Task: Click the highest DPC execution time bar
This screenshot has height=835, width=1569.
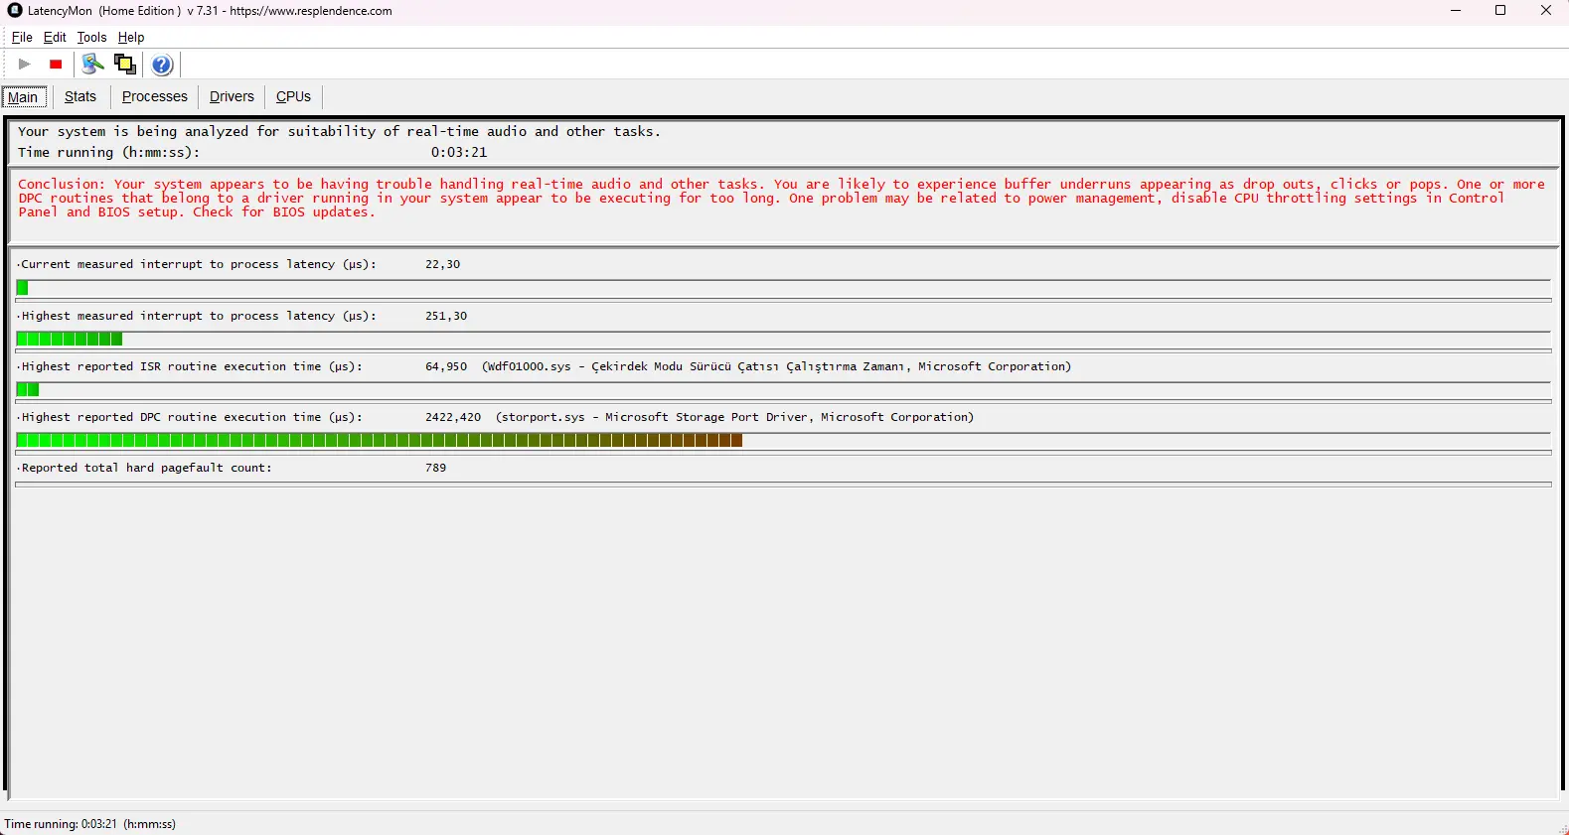Action: pos(783,441)
